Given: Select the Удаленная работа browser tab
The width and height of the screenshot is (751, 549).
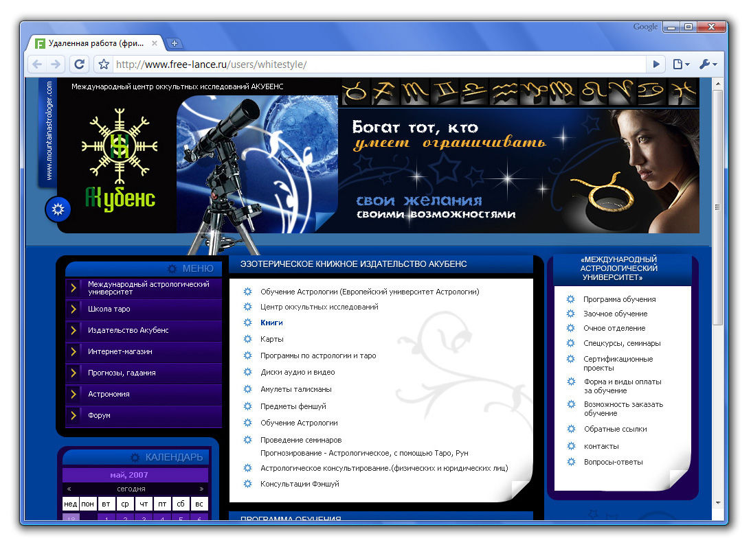Looking at the screenshot, I should pyautogui.click(x=96, y=43).
